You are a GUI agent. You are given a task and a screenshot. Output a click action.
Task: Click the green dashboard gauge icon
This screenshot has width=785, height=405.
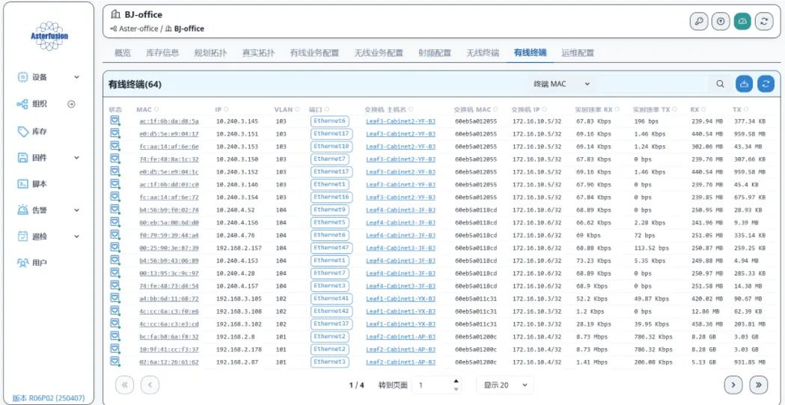point(742,22)
